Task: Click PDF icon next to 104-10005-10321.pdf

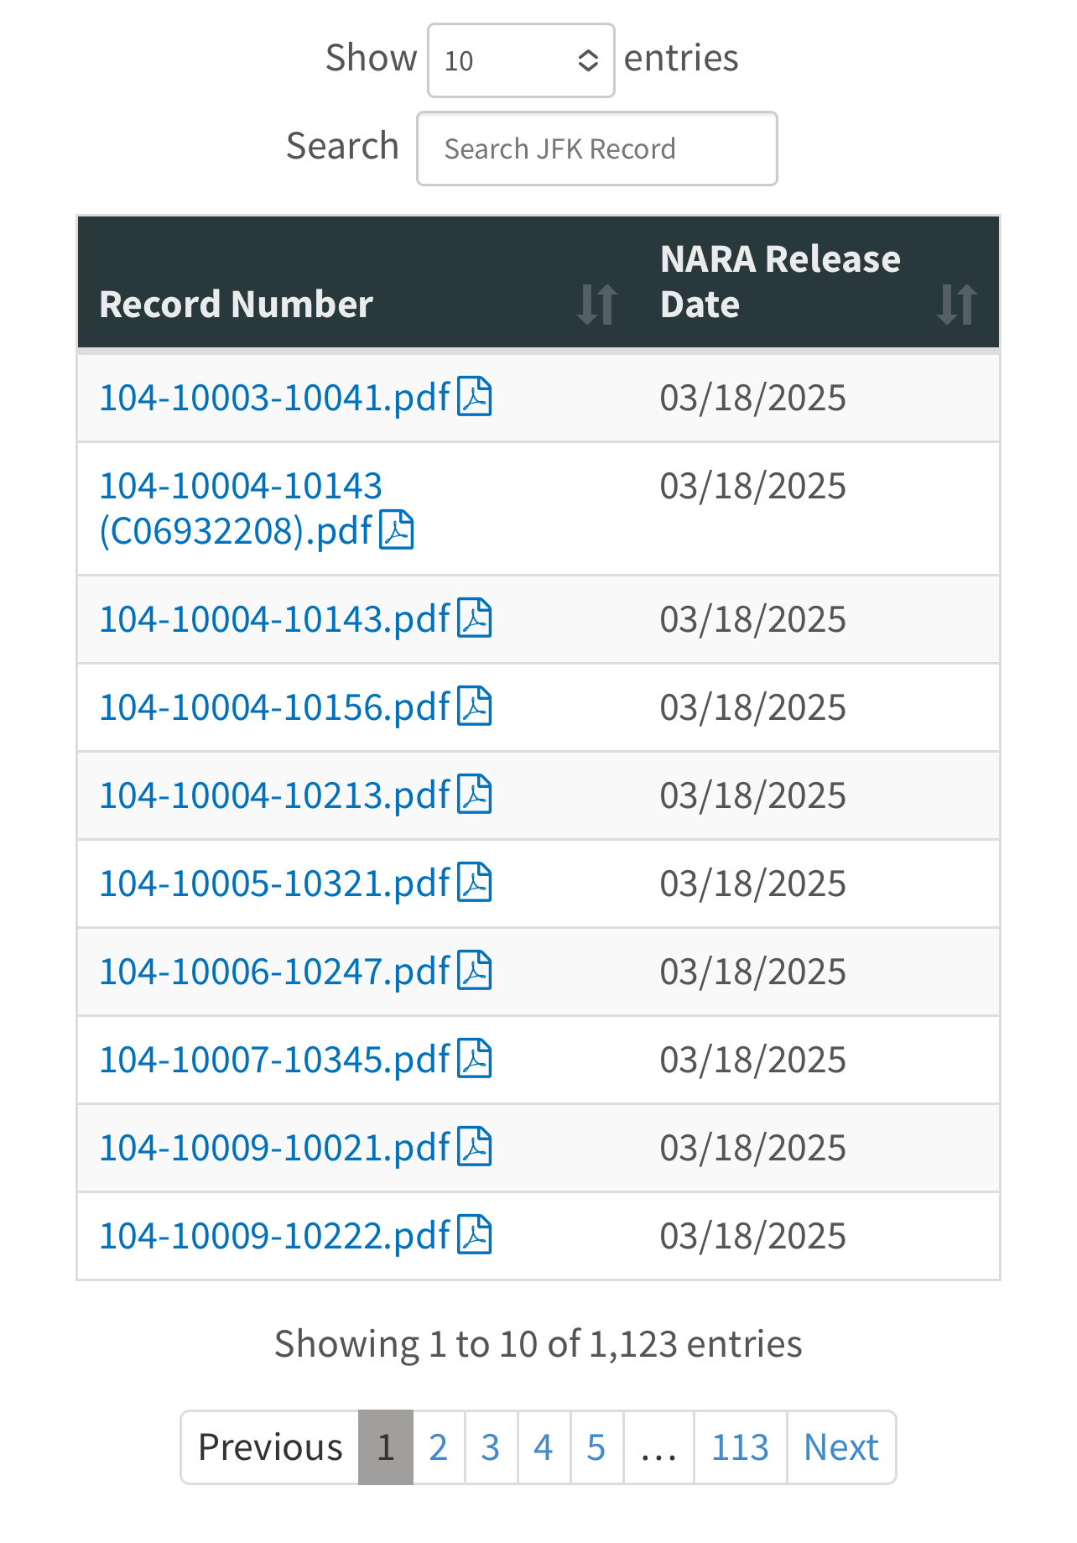Action: [x=474, y=883]
